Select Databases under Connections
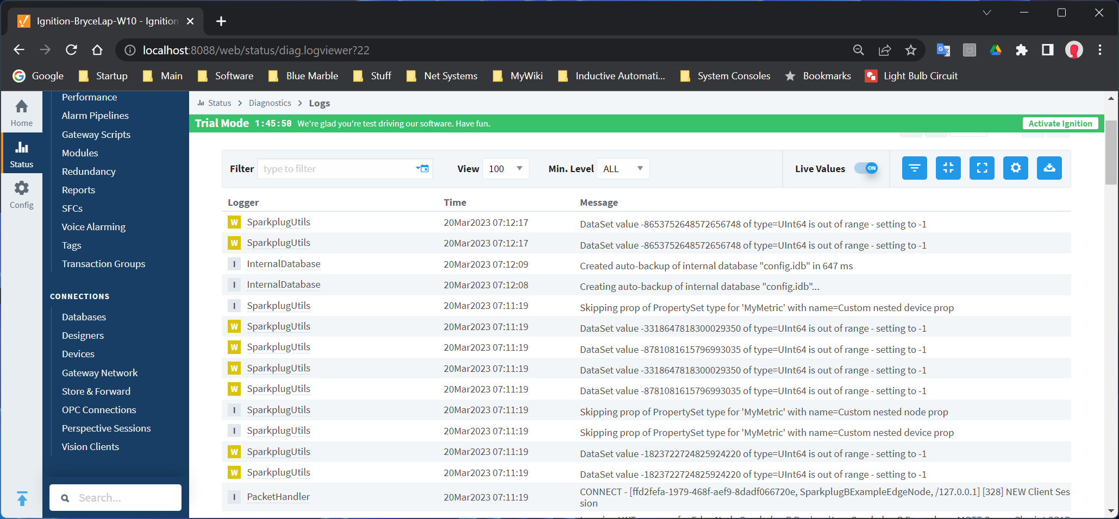Image resolution: width=1119 pixels, height=519 pixels. 84,317
